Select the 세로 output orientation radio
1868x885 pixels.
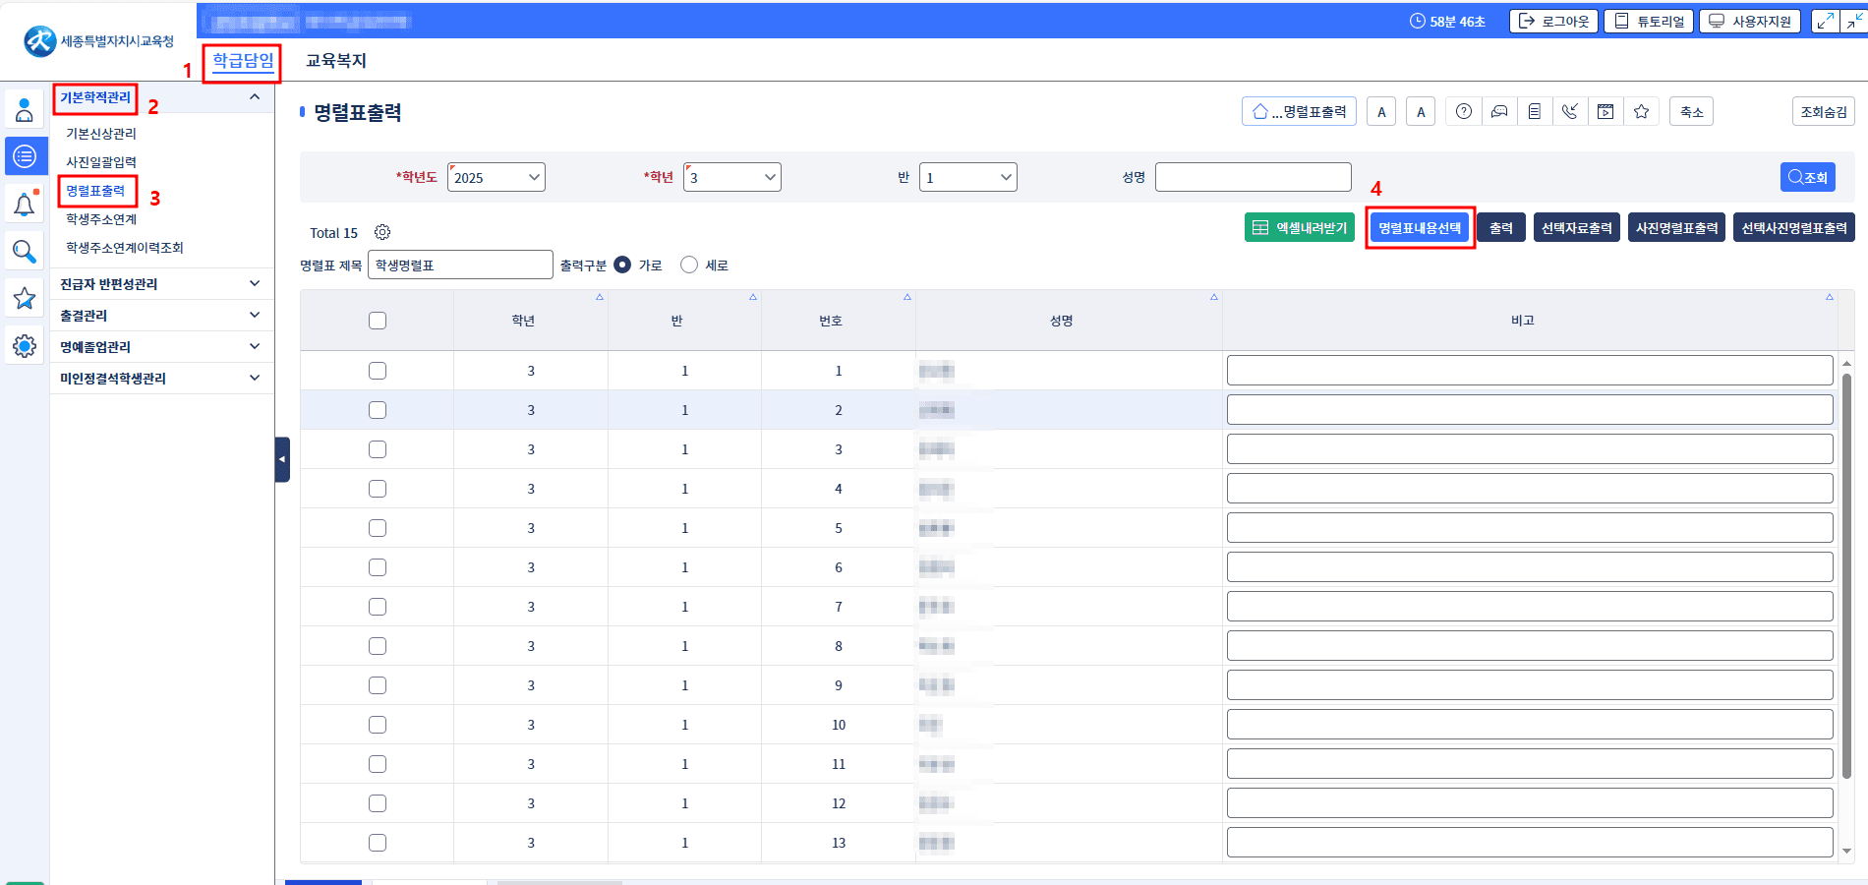(689, 265)
